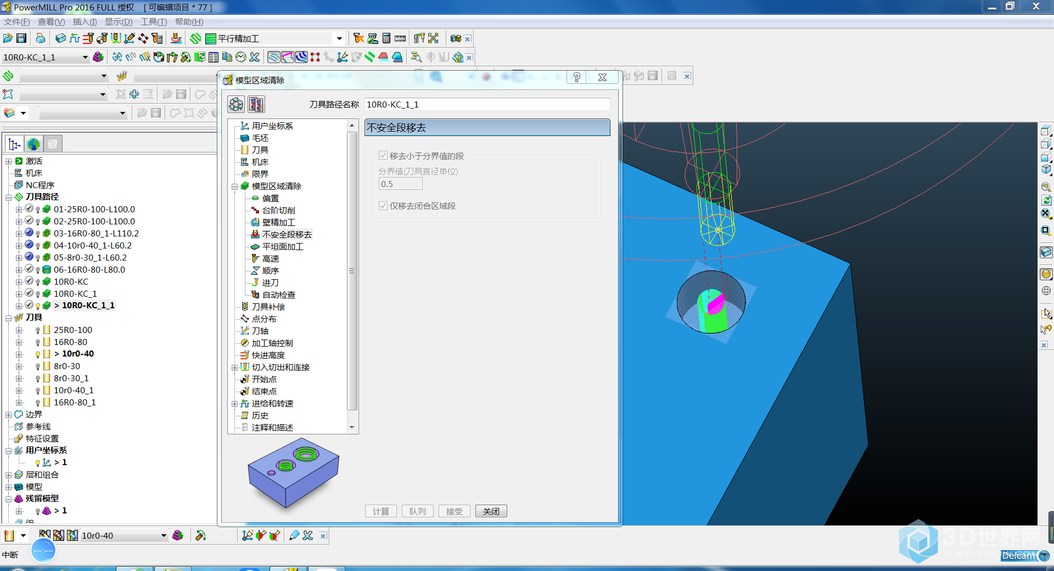Click the print icon in toolbar
Image resolution: width=1054 pixels, height=571 pixels.
pos(40,38)
